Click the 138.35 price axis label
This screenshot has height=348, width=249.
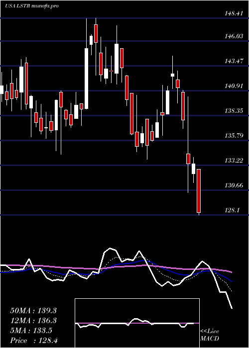234,111
